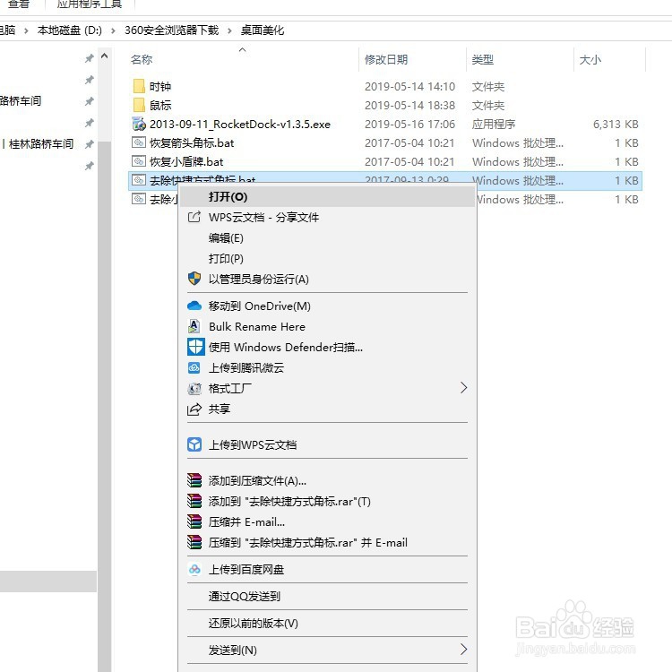Select file 恢复小盾牌.bat
Image resolution: width=672 pixels, height=672 pixels.
point(186,162)
